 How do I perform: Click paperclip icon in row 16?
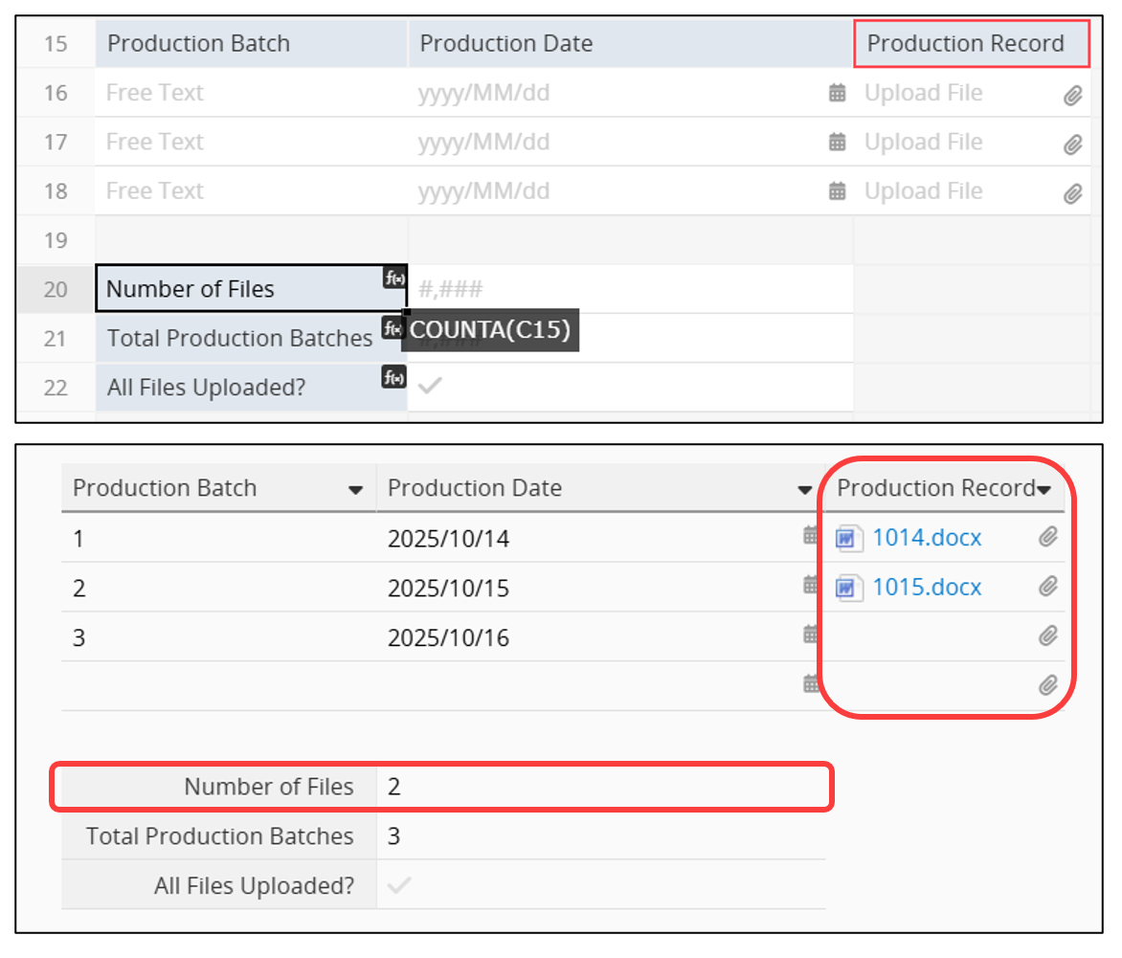click(1072, 96)
